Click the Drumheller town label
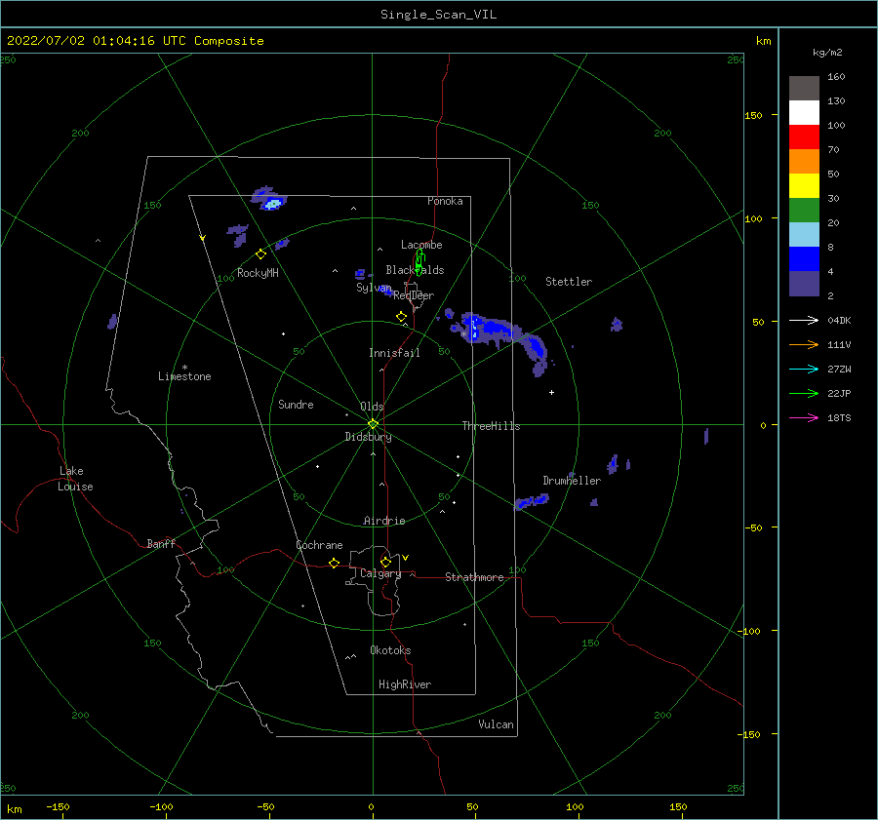This screenshot has height=820, width=878. coord(571,481)
